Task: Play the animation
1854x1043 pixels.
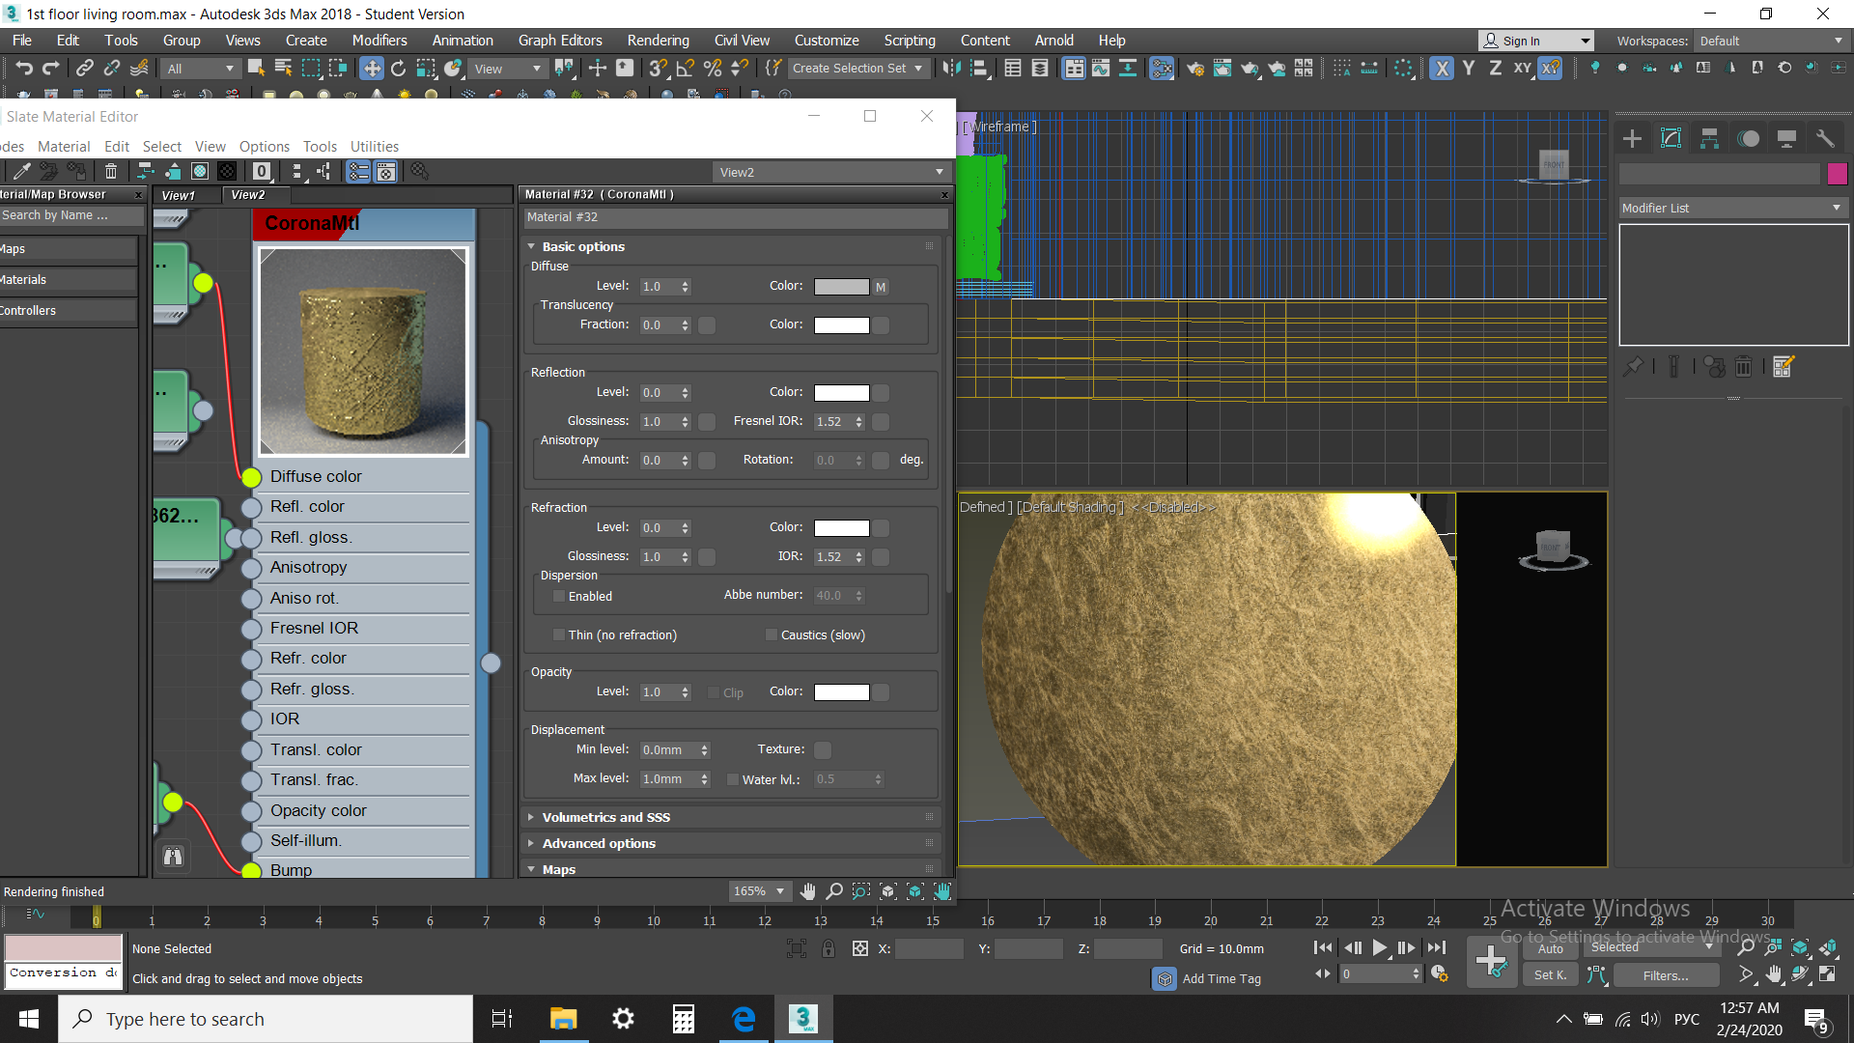Action: pos(1380,947)
